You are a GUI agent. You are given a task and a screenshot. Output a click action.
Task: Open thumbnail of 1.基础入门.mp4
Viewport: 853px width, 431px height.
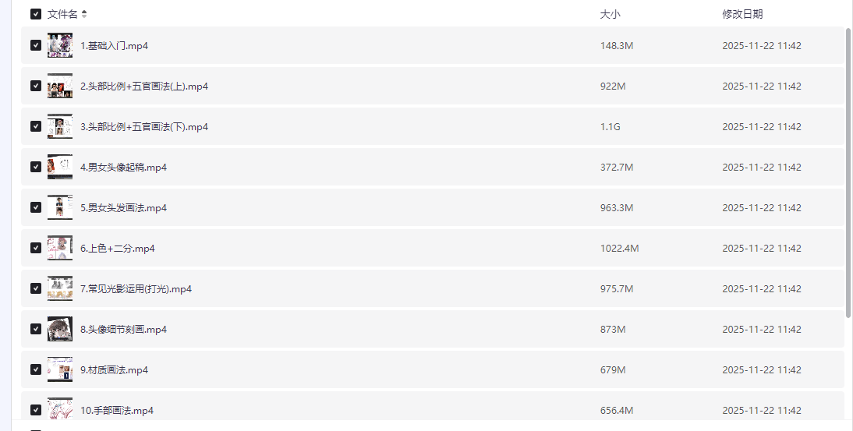pyautogui.click(x=60, y=46)
